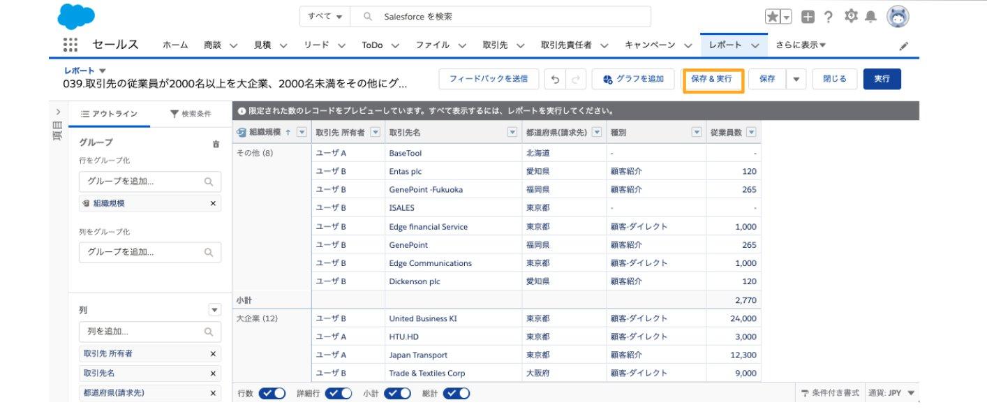The height and width of the screenshot is (414, 987).
Task: Open the user profile avatar
Action: [898, 17]
